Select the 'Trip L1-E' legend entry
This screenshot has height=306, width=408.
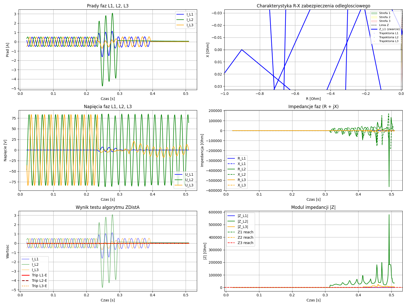[39, 275]
